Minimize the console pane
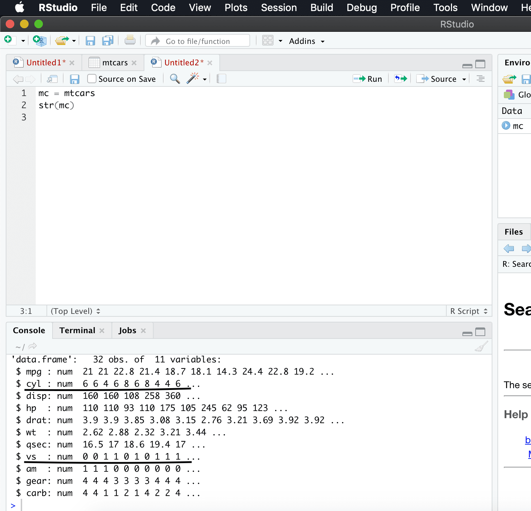 [x=467, y=334]
